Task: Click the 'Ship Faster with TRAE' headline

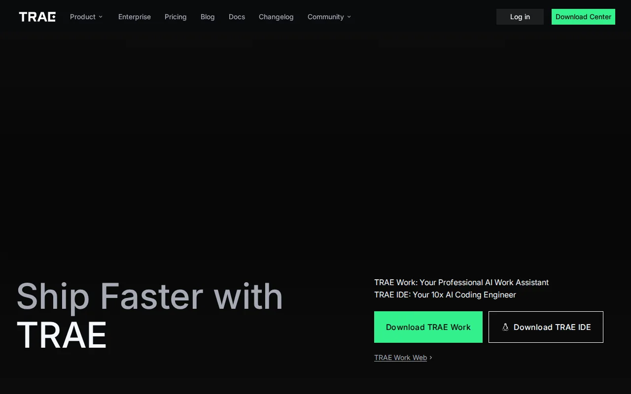Action: pyautogui.click(x=150, y=315)
